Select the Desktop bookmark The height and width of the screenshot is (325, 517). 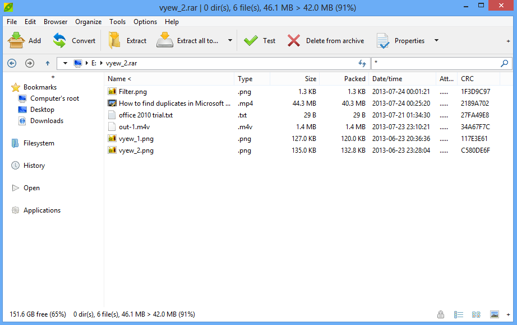point(42,110)
